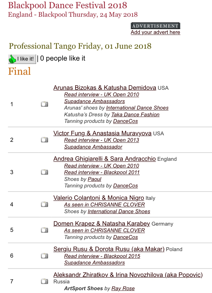Click the green thumbs-up I like it button
Image resolution: width=212 pixels, height=293 pixels.
(22, 59)
